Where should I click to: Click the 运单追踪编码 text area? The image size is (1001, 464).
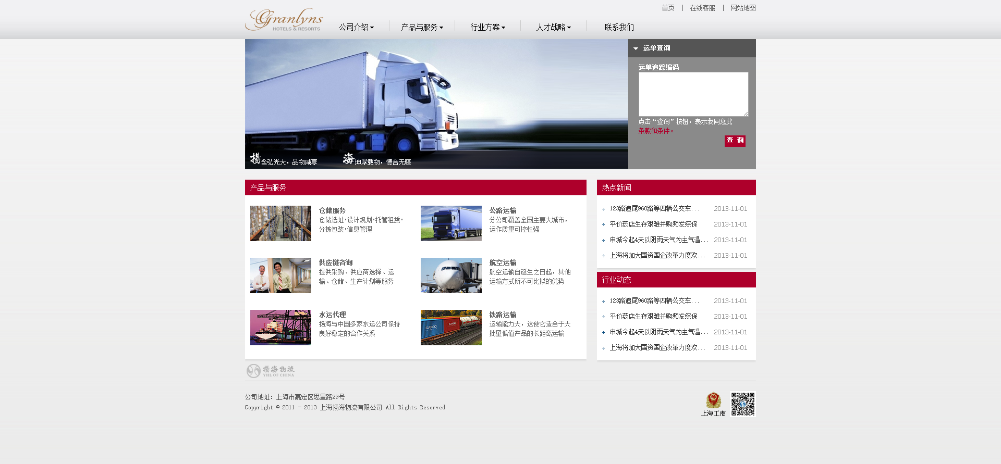693,94
